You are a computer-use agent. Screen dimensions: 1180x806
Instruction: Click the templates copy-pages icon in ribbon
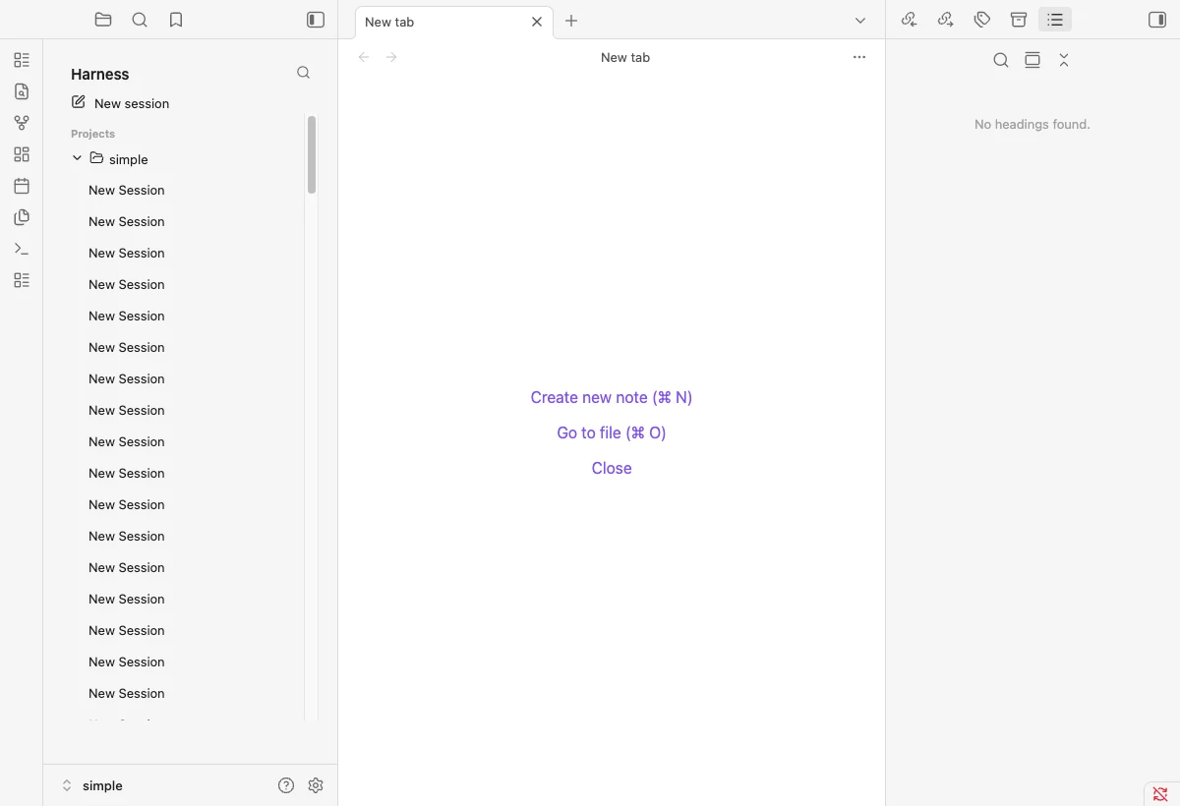[x=22, y=217]
